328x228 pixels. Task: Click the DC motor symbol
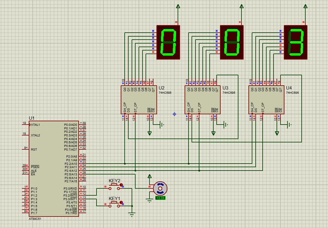160,188
